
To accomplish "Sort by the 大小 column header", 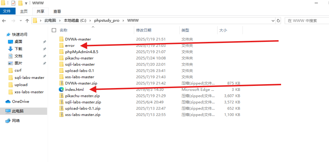I will pos(223,30).
